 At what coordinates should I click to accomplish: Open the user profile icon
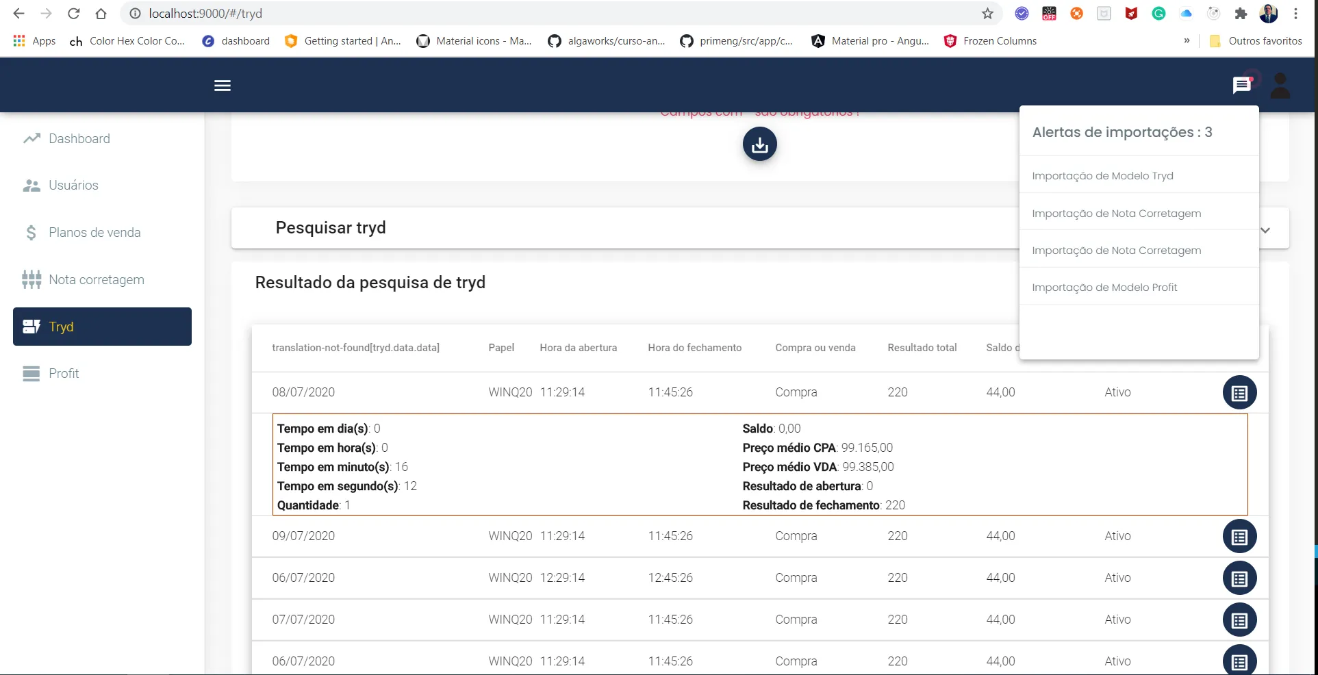1280,86
